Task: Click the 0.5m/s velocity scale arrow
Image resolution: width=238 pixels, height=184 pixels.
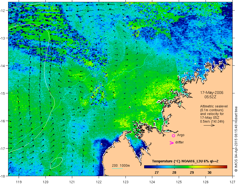Action: [x=209, y=125]
